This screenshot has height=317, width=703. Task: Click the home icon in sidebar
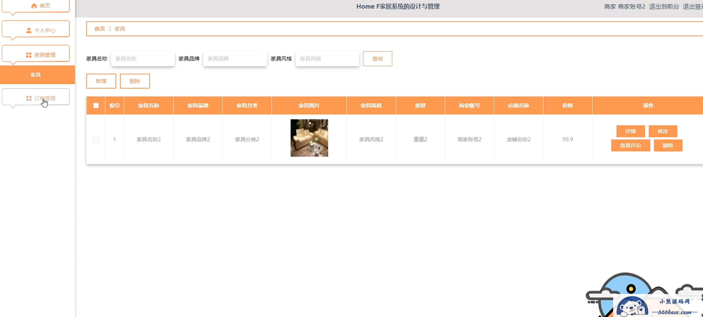(34, 6)
